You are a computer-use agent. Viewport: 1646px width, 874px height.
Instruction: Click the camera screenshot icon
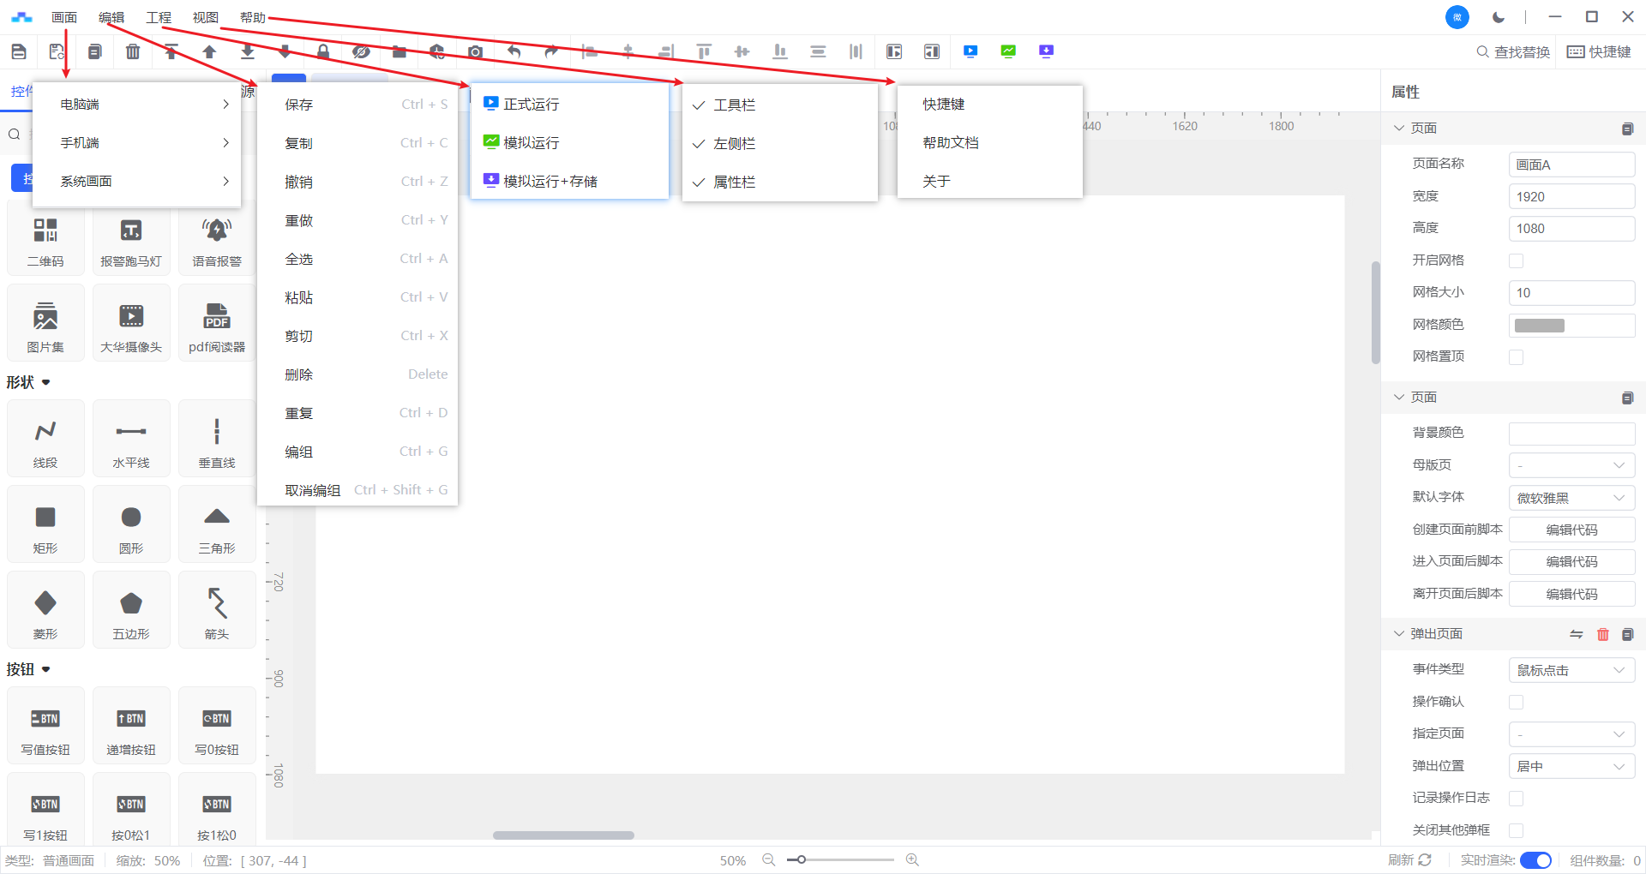(x=475, y=52)
